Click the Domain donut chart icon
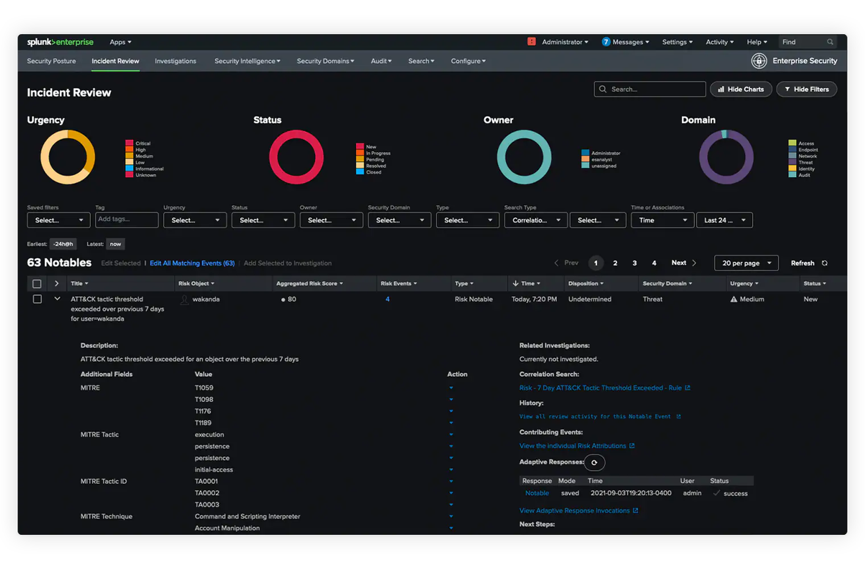This screenshot has width=865, height=569. pos(726,158)
